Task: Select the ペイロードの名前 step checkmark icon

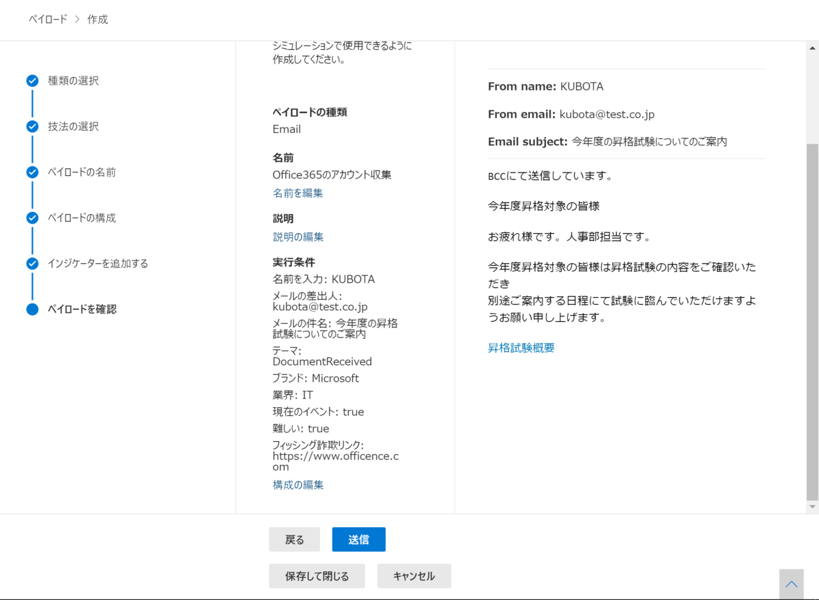Action: (x=32, y=172)
